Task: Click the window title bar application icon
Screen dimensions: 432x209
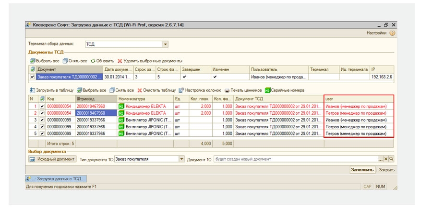Action: (x=28, y=25)
